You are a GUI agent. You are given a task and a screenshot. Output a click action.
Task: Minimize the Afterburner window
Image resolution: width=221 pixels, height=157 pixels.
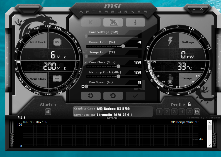(194, 9)
